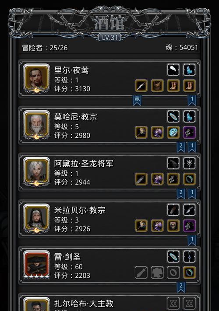Select the skull accessory of 米拉贝尔·教宗
This screenshot has height=311, width=219.
(x=173, y=226)
